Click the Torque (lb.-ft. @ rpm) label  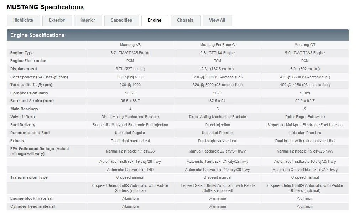tap(31, 85)
